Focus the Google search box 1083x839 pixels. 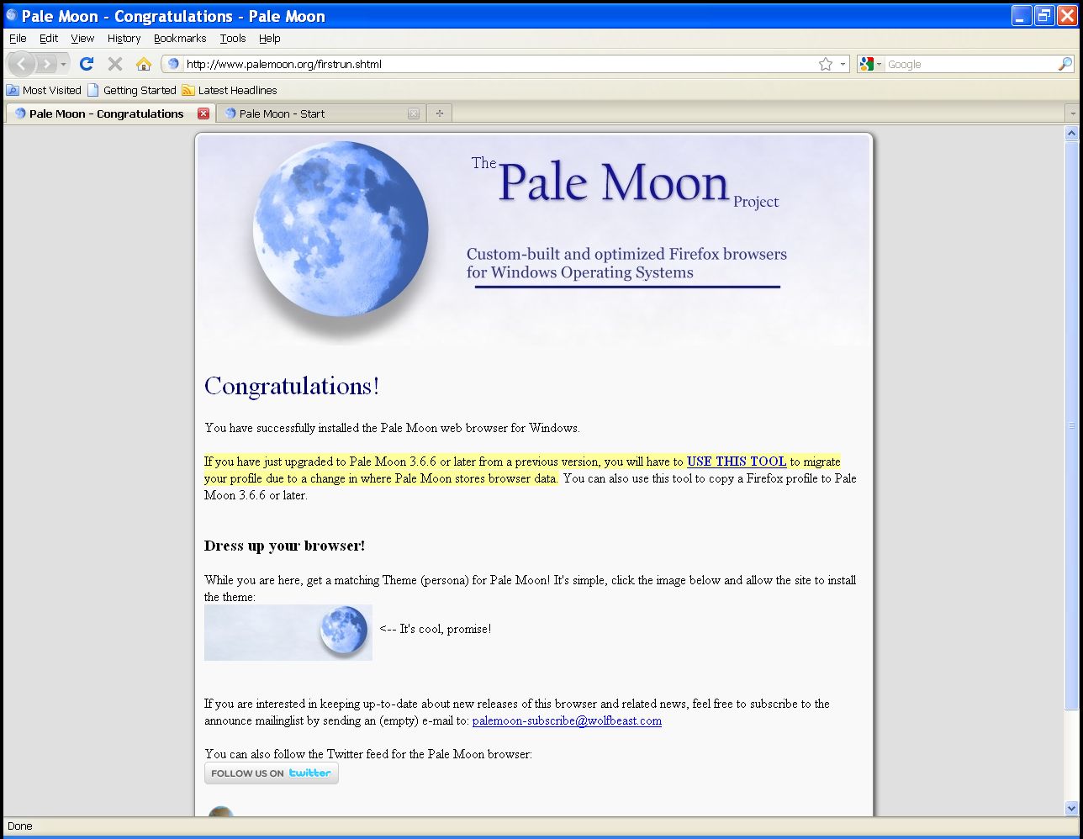coord(970,64)
